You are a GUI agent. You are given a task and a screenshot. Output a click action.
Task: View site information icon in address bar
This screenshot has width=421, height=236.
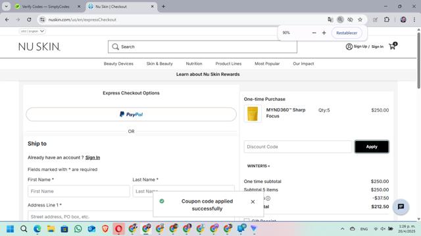(42, 20)
